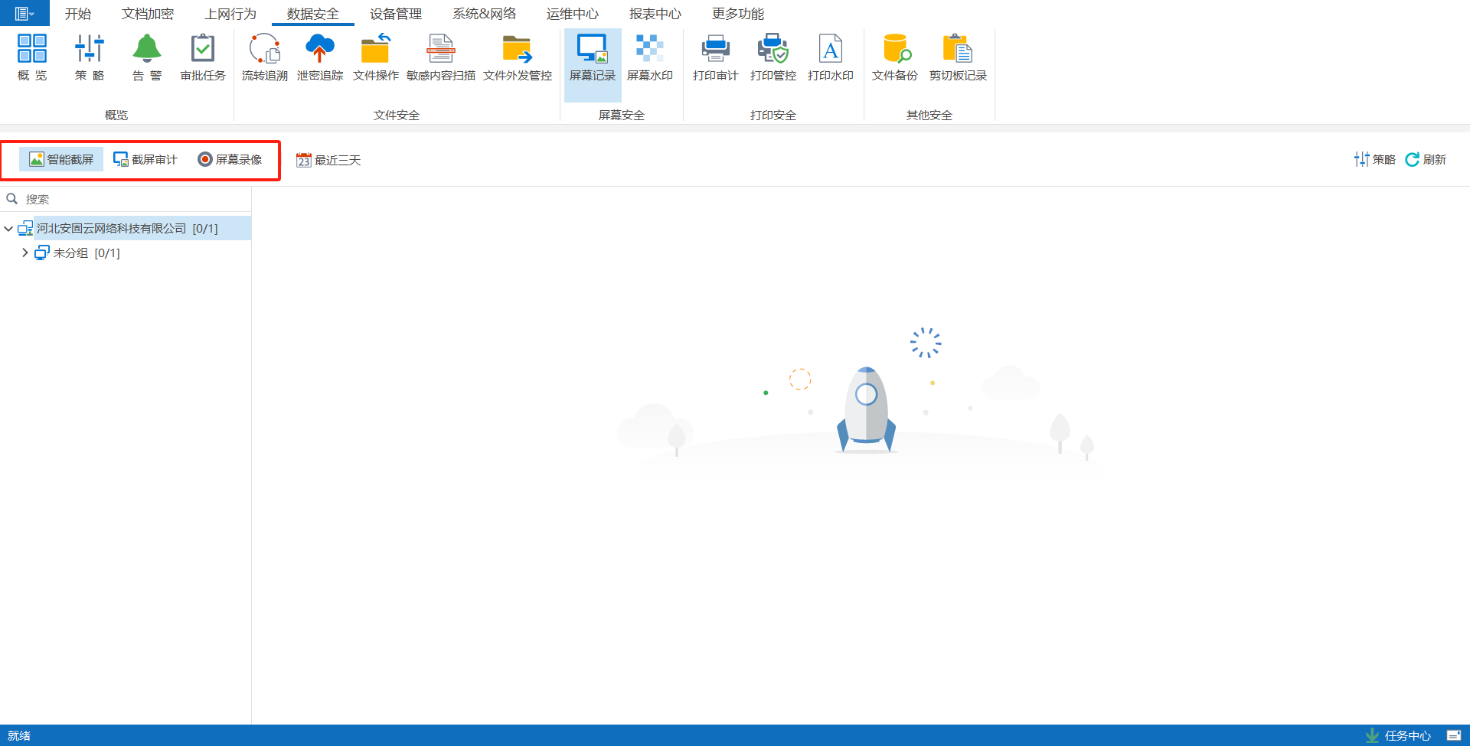Image resolution: width=1470 pixels, height=746 pixels.
Task: Open 打印审计 print audit
Action: 716,58
